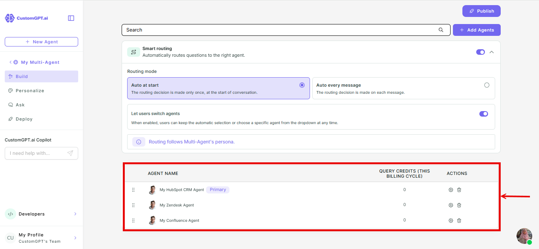Click into the Search agents field

[x=286, y=30]
